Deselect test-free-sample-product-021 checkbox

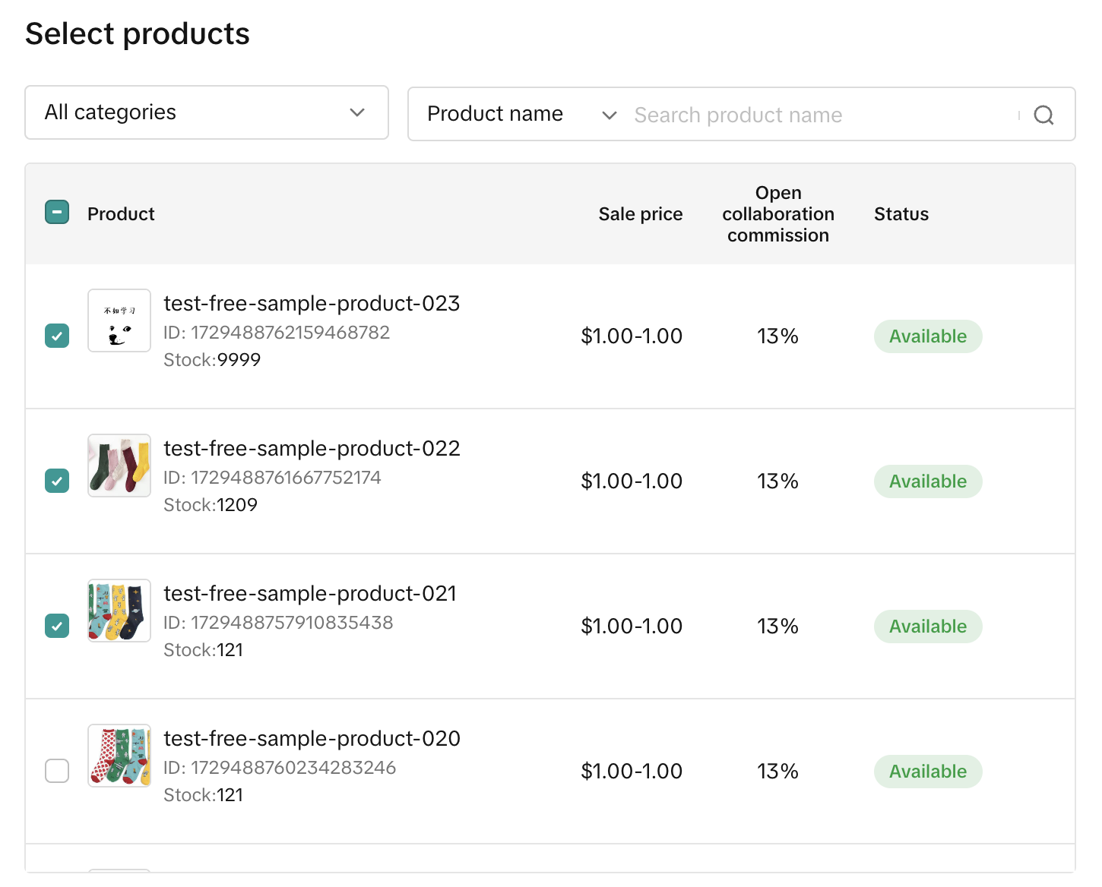coord(57,626)
